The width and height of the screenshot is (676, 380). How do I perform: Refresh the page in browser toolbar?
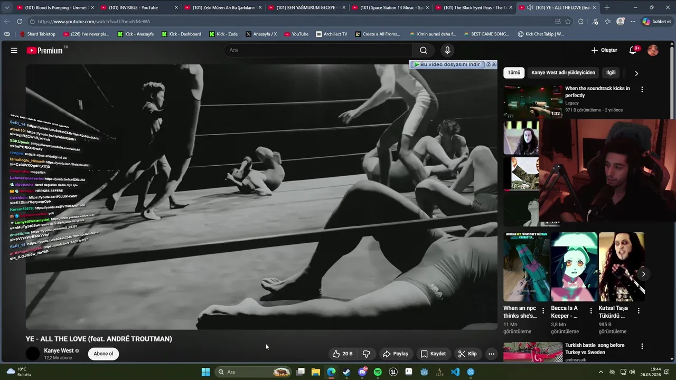pyautogui.click(x=20, y=22)
